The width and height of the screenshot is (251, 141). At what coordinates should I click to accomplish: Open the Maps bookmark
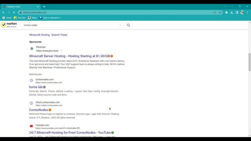[33, 18]
